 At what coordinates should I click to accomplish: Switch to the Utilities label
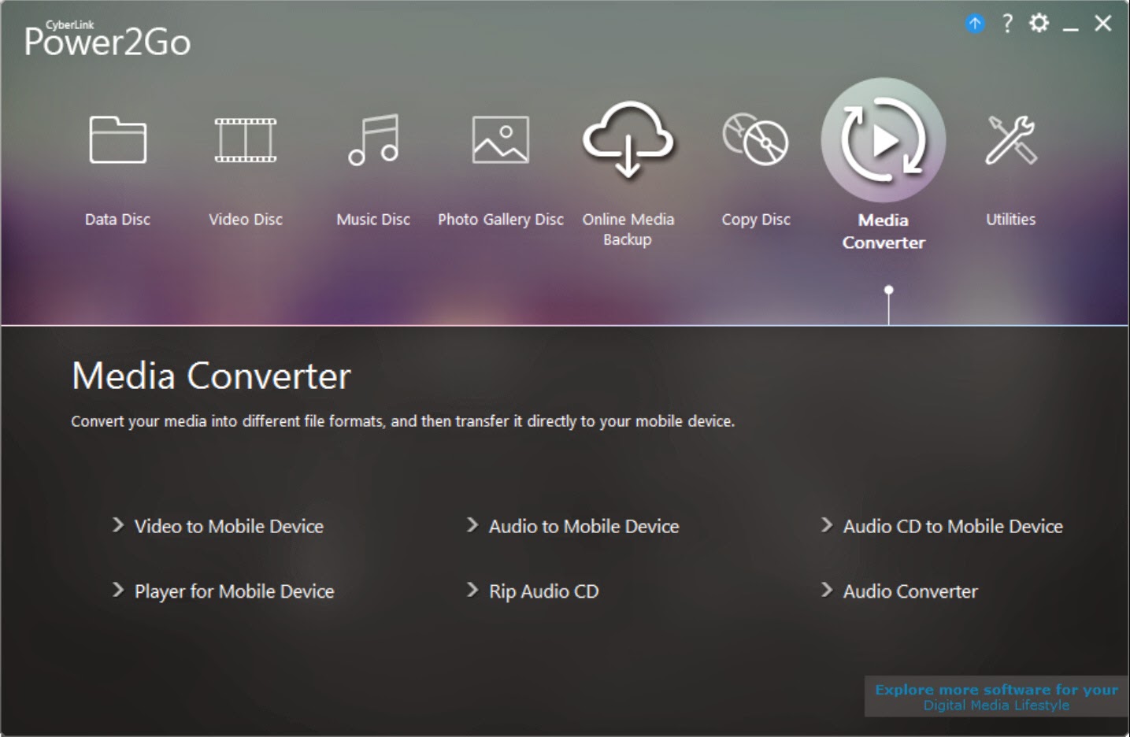click(x=1011, y=220)
